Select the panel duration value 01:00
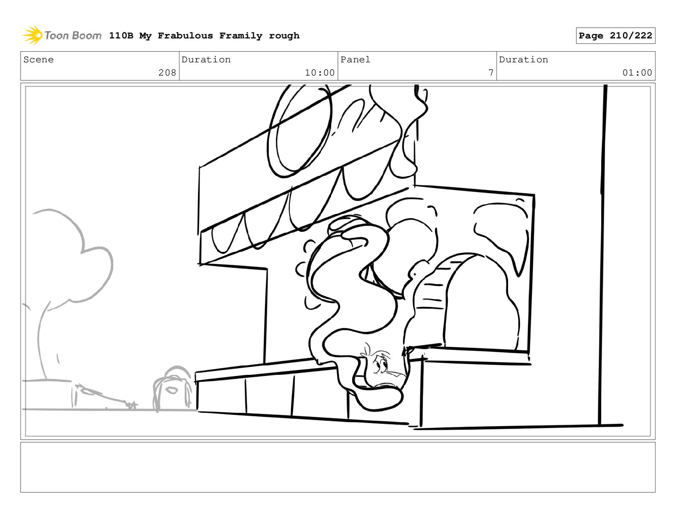Screen dimensions: 676x523 637,73
